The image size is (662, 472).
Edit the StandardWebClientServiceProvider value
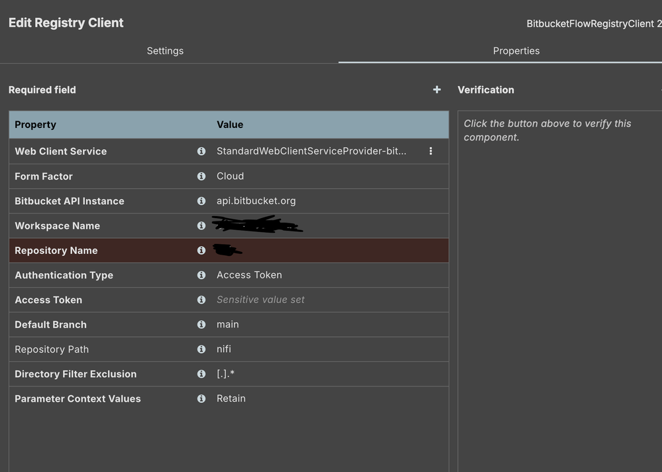click(311, 151)
